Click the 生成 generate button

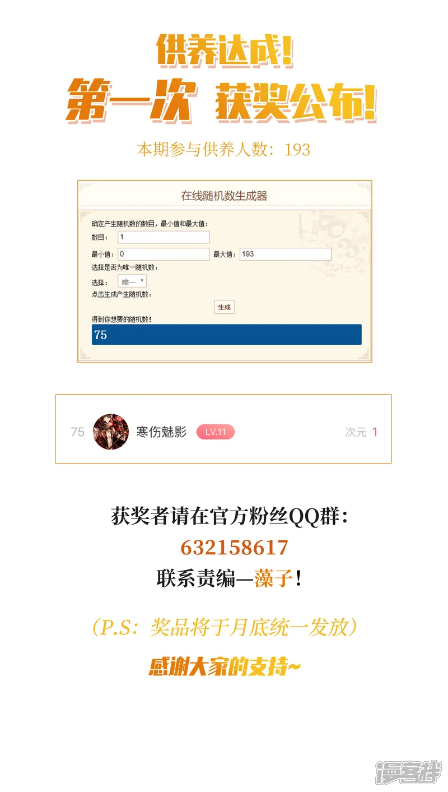[x=224, y=307]
